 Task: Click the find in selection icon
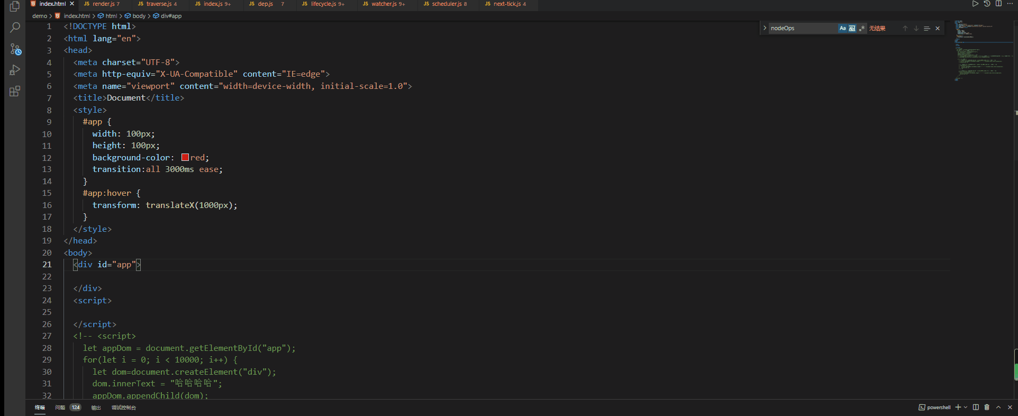coord(927,29)
